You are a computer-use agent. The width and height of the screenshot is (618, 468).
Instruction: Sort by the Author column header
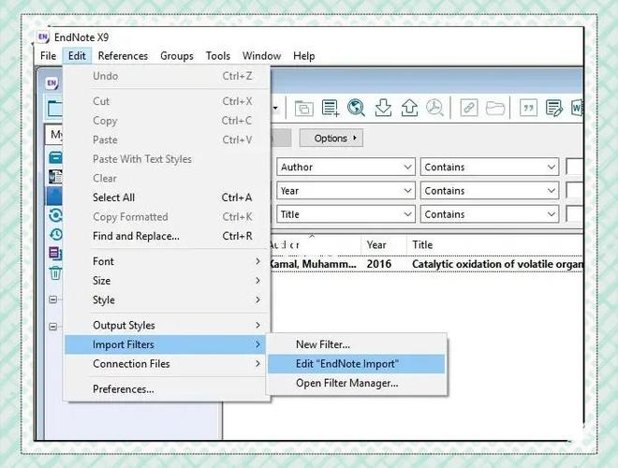(x=316, y=245)
